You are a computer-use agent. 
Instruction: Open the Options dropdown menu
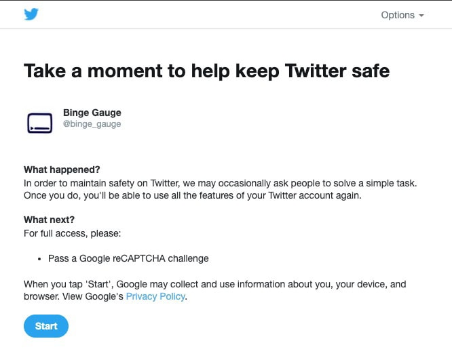398,15
